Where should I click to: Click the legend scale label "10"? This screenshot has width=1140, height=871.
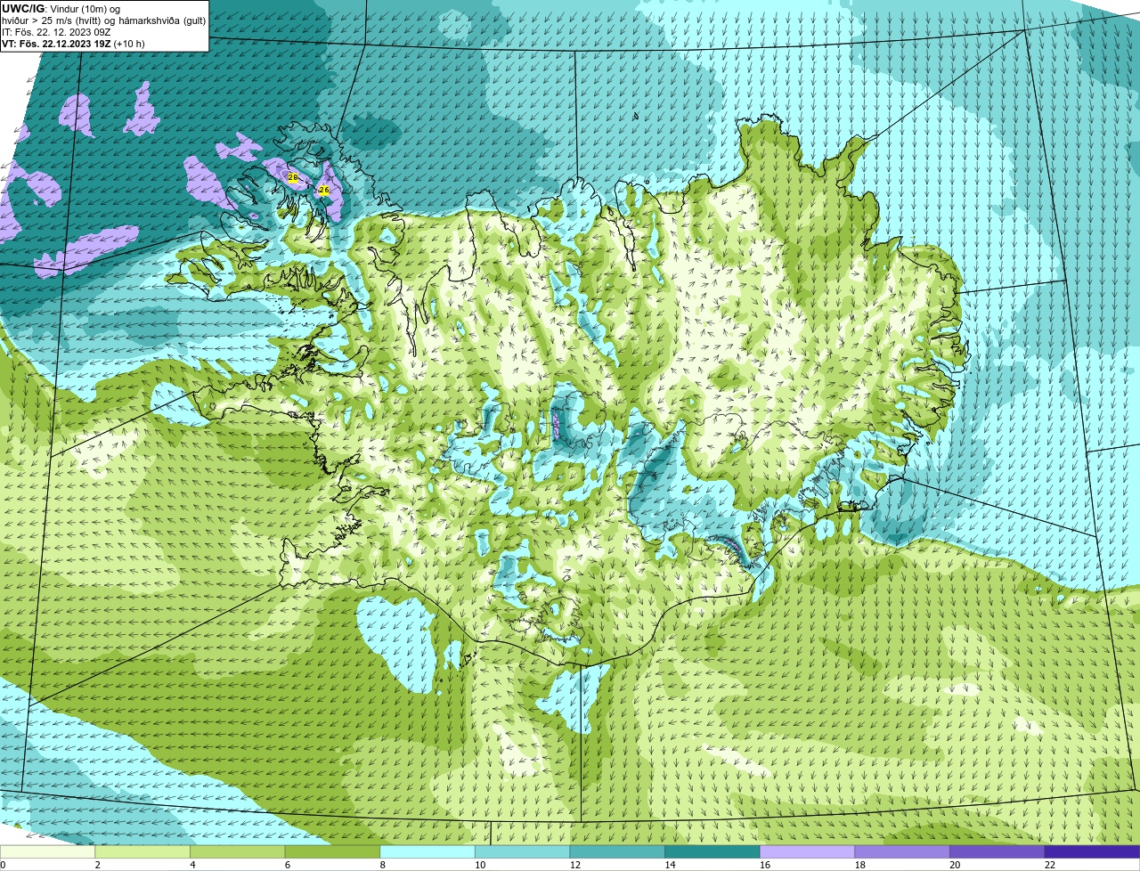tap(480, 865)
